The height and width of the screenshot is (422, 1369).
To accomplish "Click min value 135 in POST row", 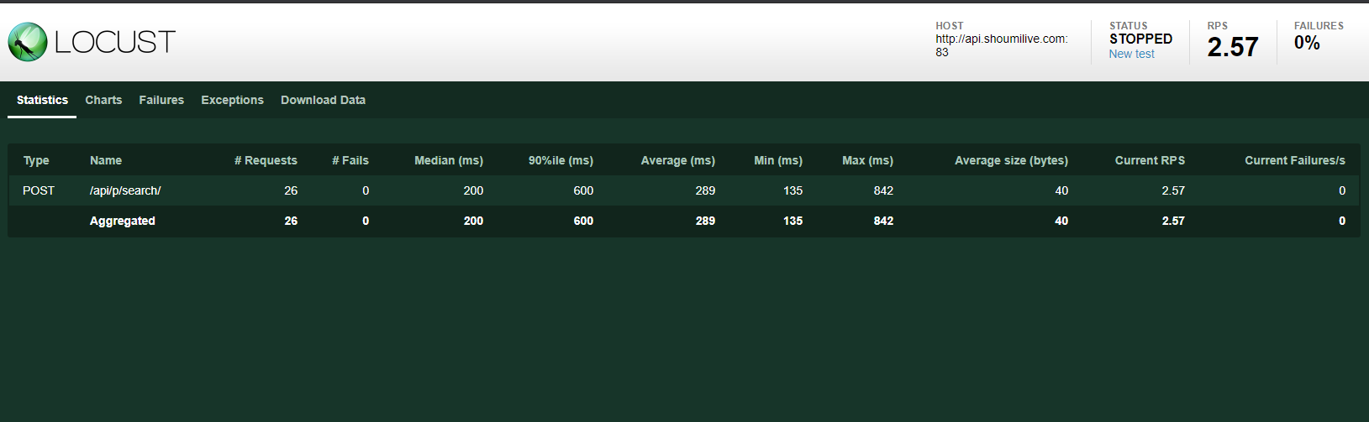I will (792, 190).
